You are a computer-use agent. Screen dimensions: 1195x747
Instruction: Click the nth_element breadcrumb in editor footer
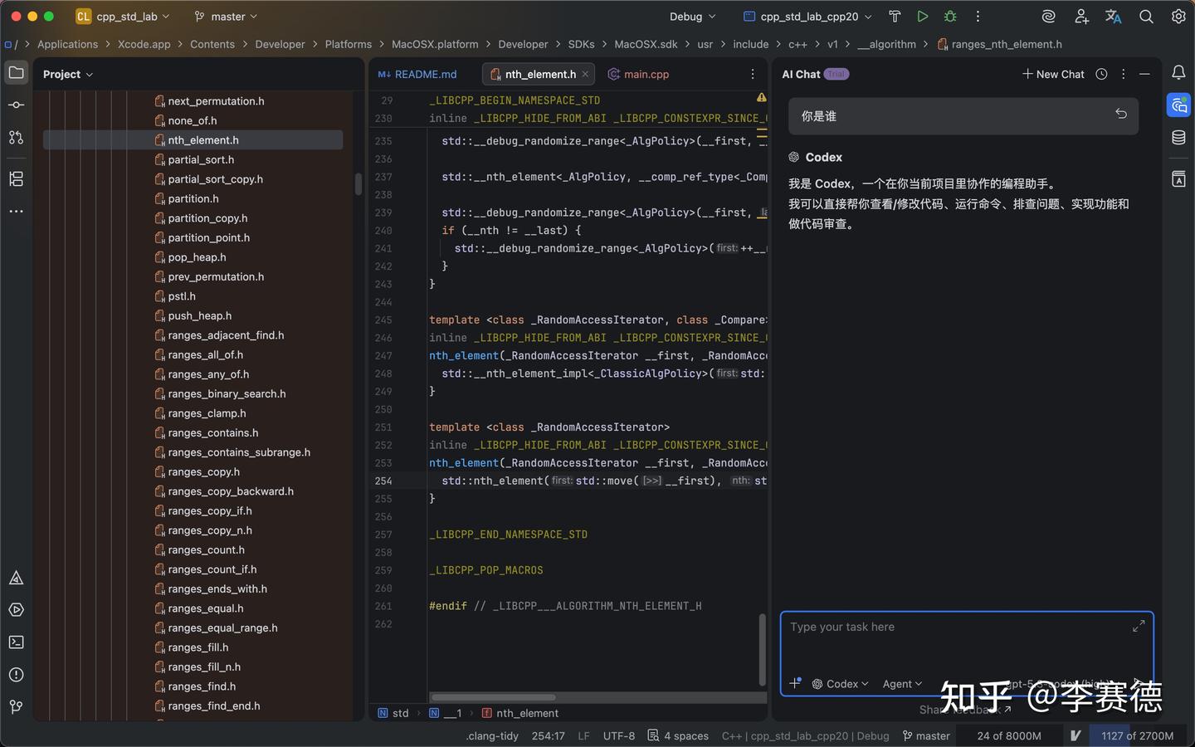(519, 713)
